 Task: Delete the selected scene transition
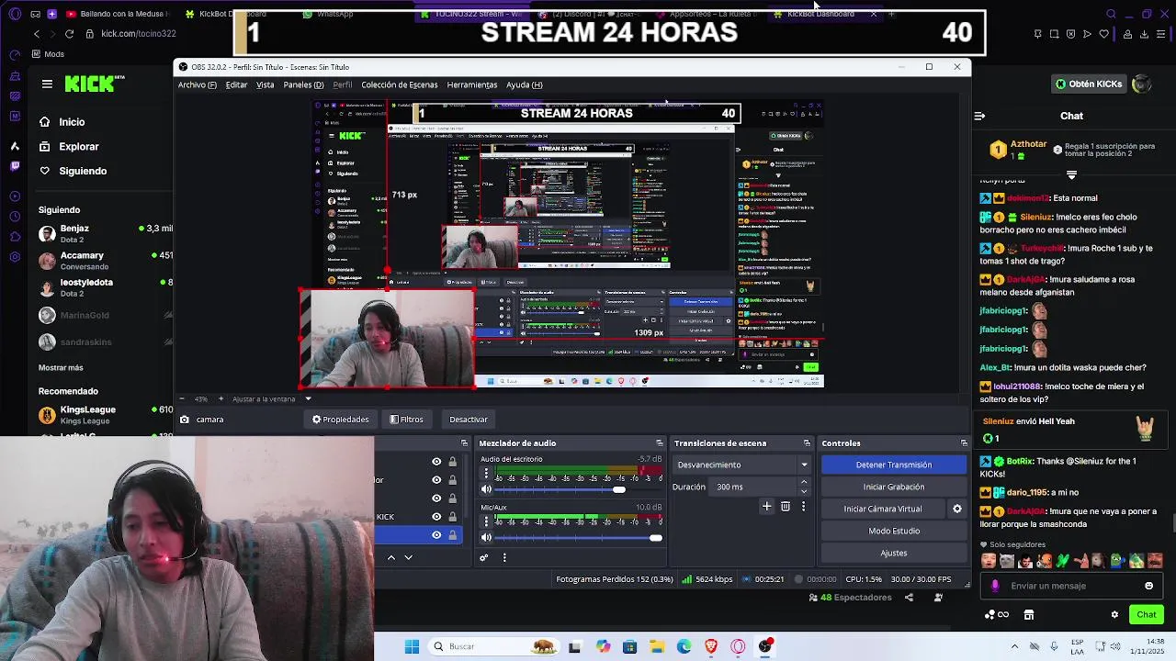coord(785,506)
